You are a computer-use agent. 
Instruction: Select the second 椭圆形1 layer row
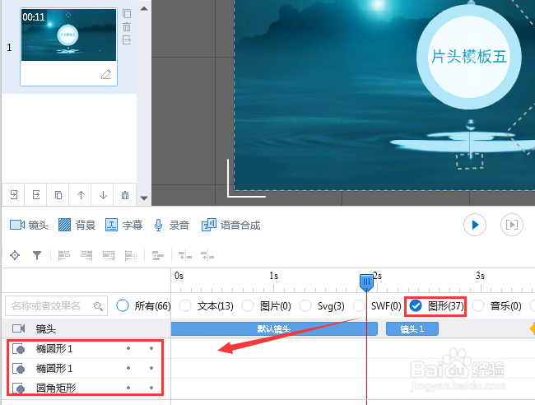click(86, 369)
